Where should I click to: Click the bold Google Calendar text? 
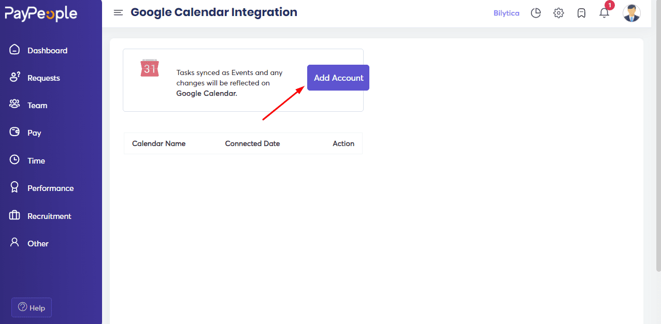pyautogui.click(x=207, y=94)
